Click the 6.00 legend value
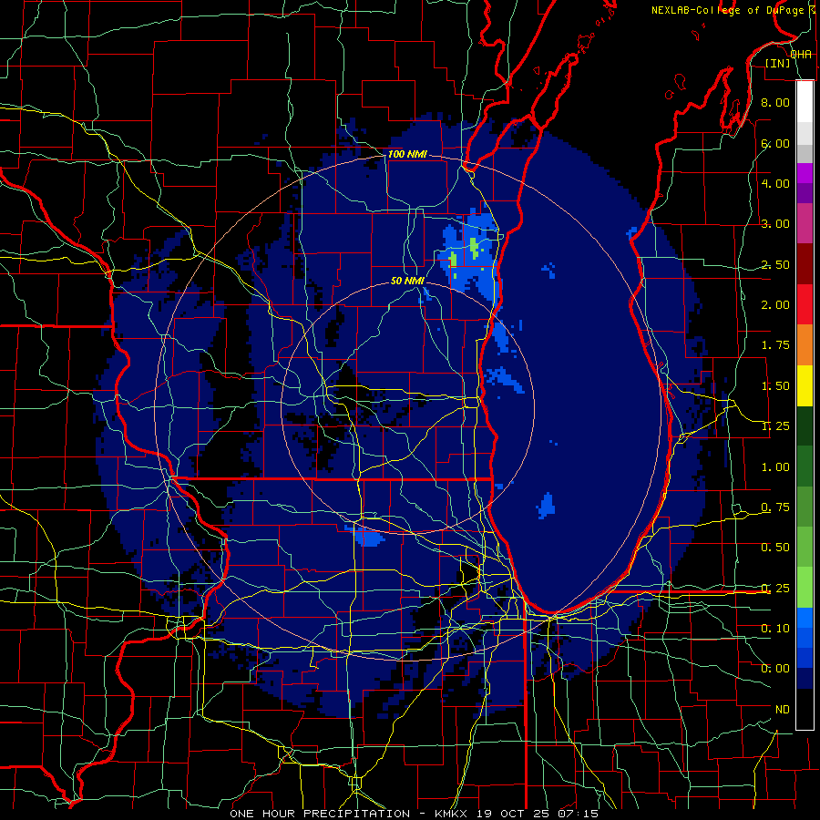Screen dimensions: 820x820 [x=775, y=143]
